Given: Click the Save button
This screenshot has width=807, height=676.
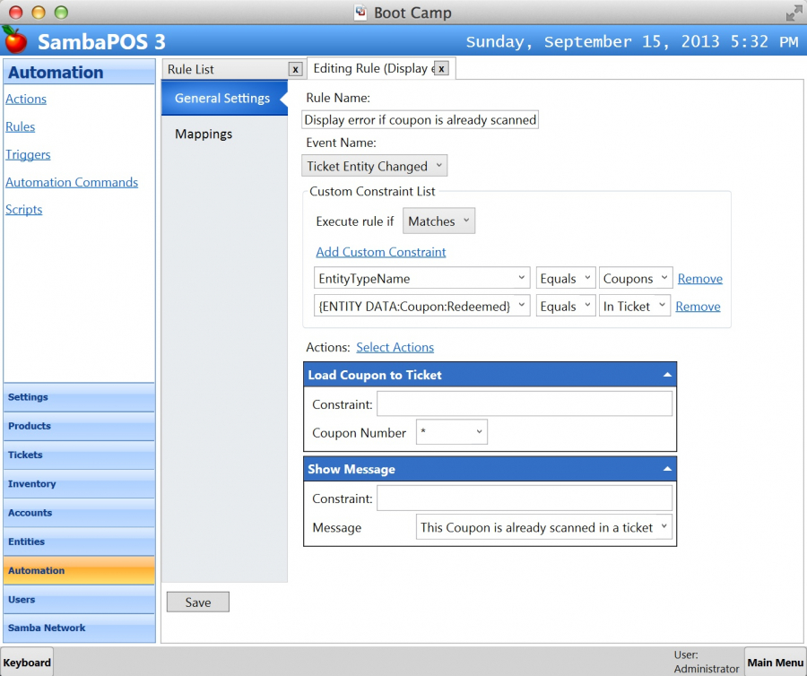Looking at the screenshot, I should pyautogui.click(x=198, y=602).
